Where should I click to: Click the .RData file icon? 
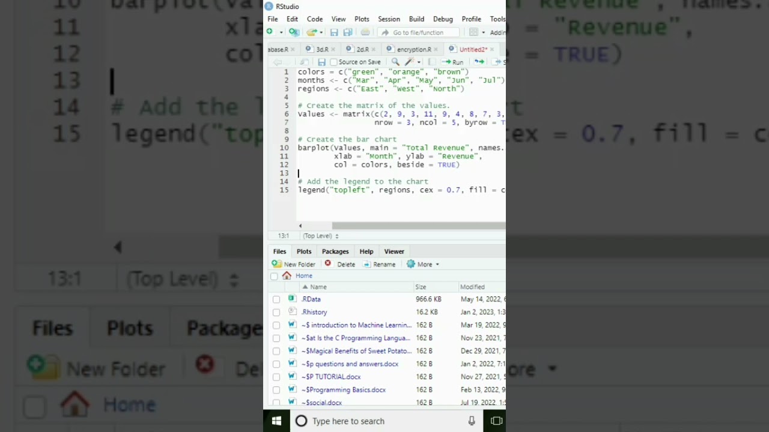pyautogui.click(x=292, y=299)
